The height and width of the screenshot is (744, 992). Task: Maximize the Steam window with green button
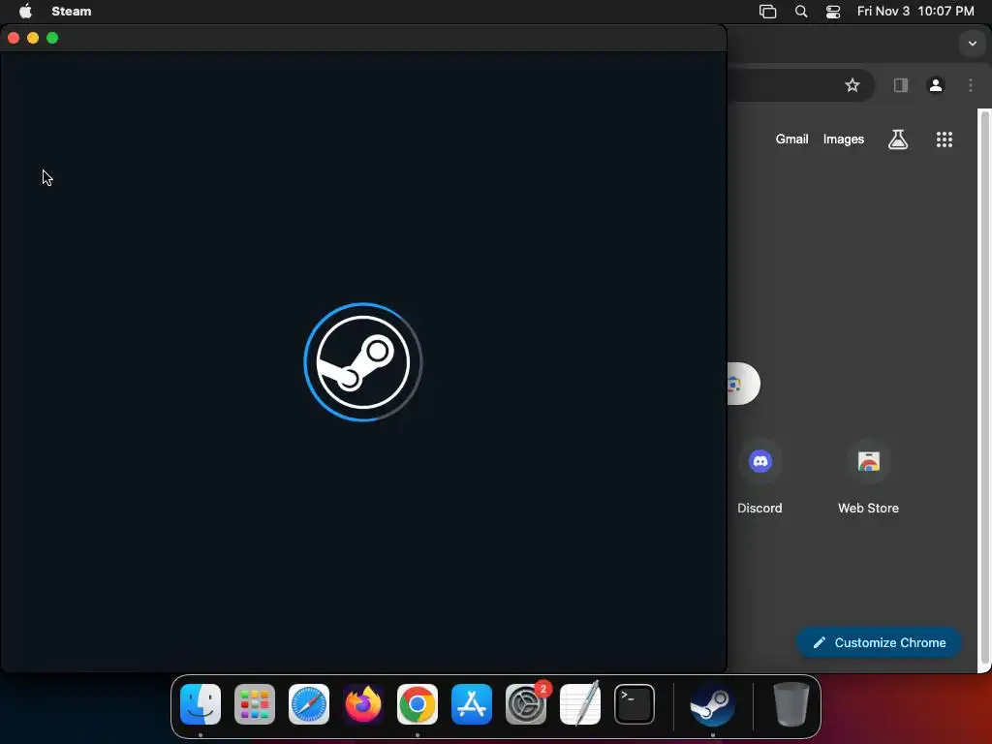tap(52, 38)
